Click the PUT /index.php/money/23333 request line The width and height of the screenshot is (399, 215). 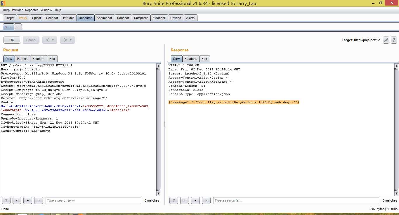click(x=37, y=65)
